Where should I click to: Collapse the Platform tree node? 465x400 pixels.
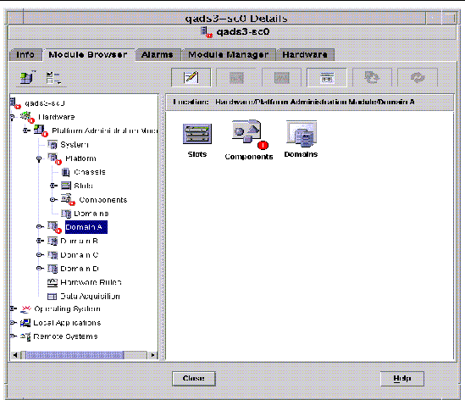coord(39,158)
